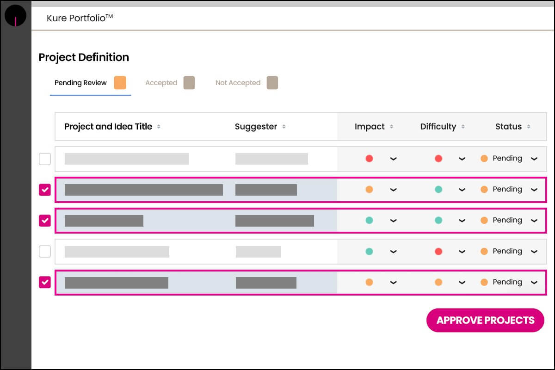
Task: Uncheck the second row's selection checkbox
Action: click(44, 189)
